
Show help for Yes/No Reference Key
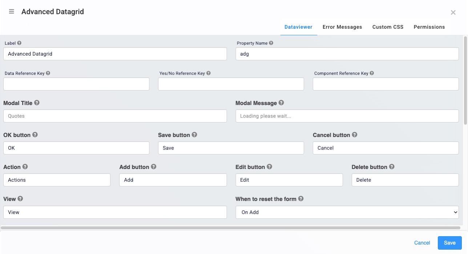209,73
